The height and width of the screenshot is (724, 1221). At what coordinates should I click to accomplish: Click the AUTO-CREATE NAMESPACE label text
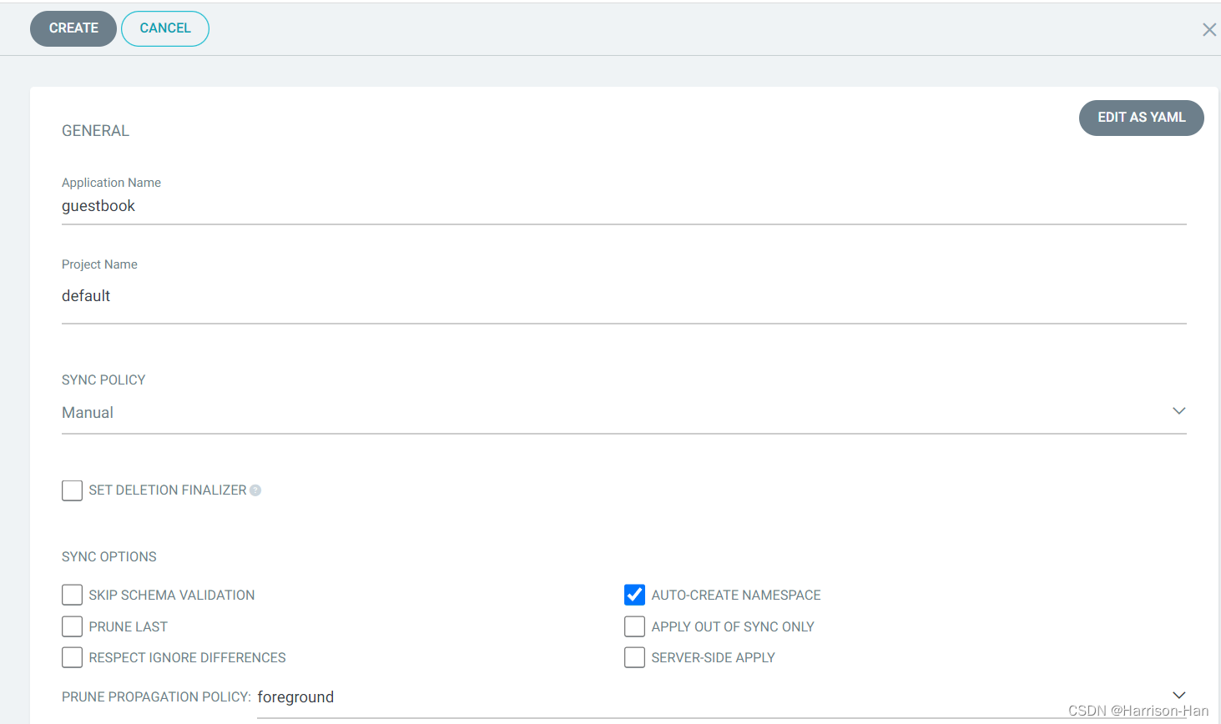(x=736, y=596)
